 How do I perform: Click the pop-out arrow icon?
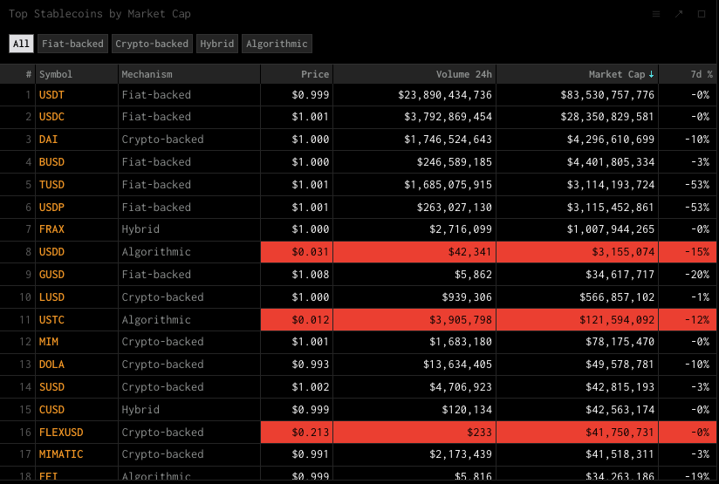pos(679,14)
